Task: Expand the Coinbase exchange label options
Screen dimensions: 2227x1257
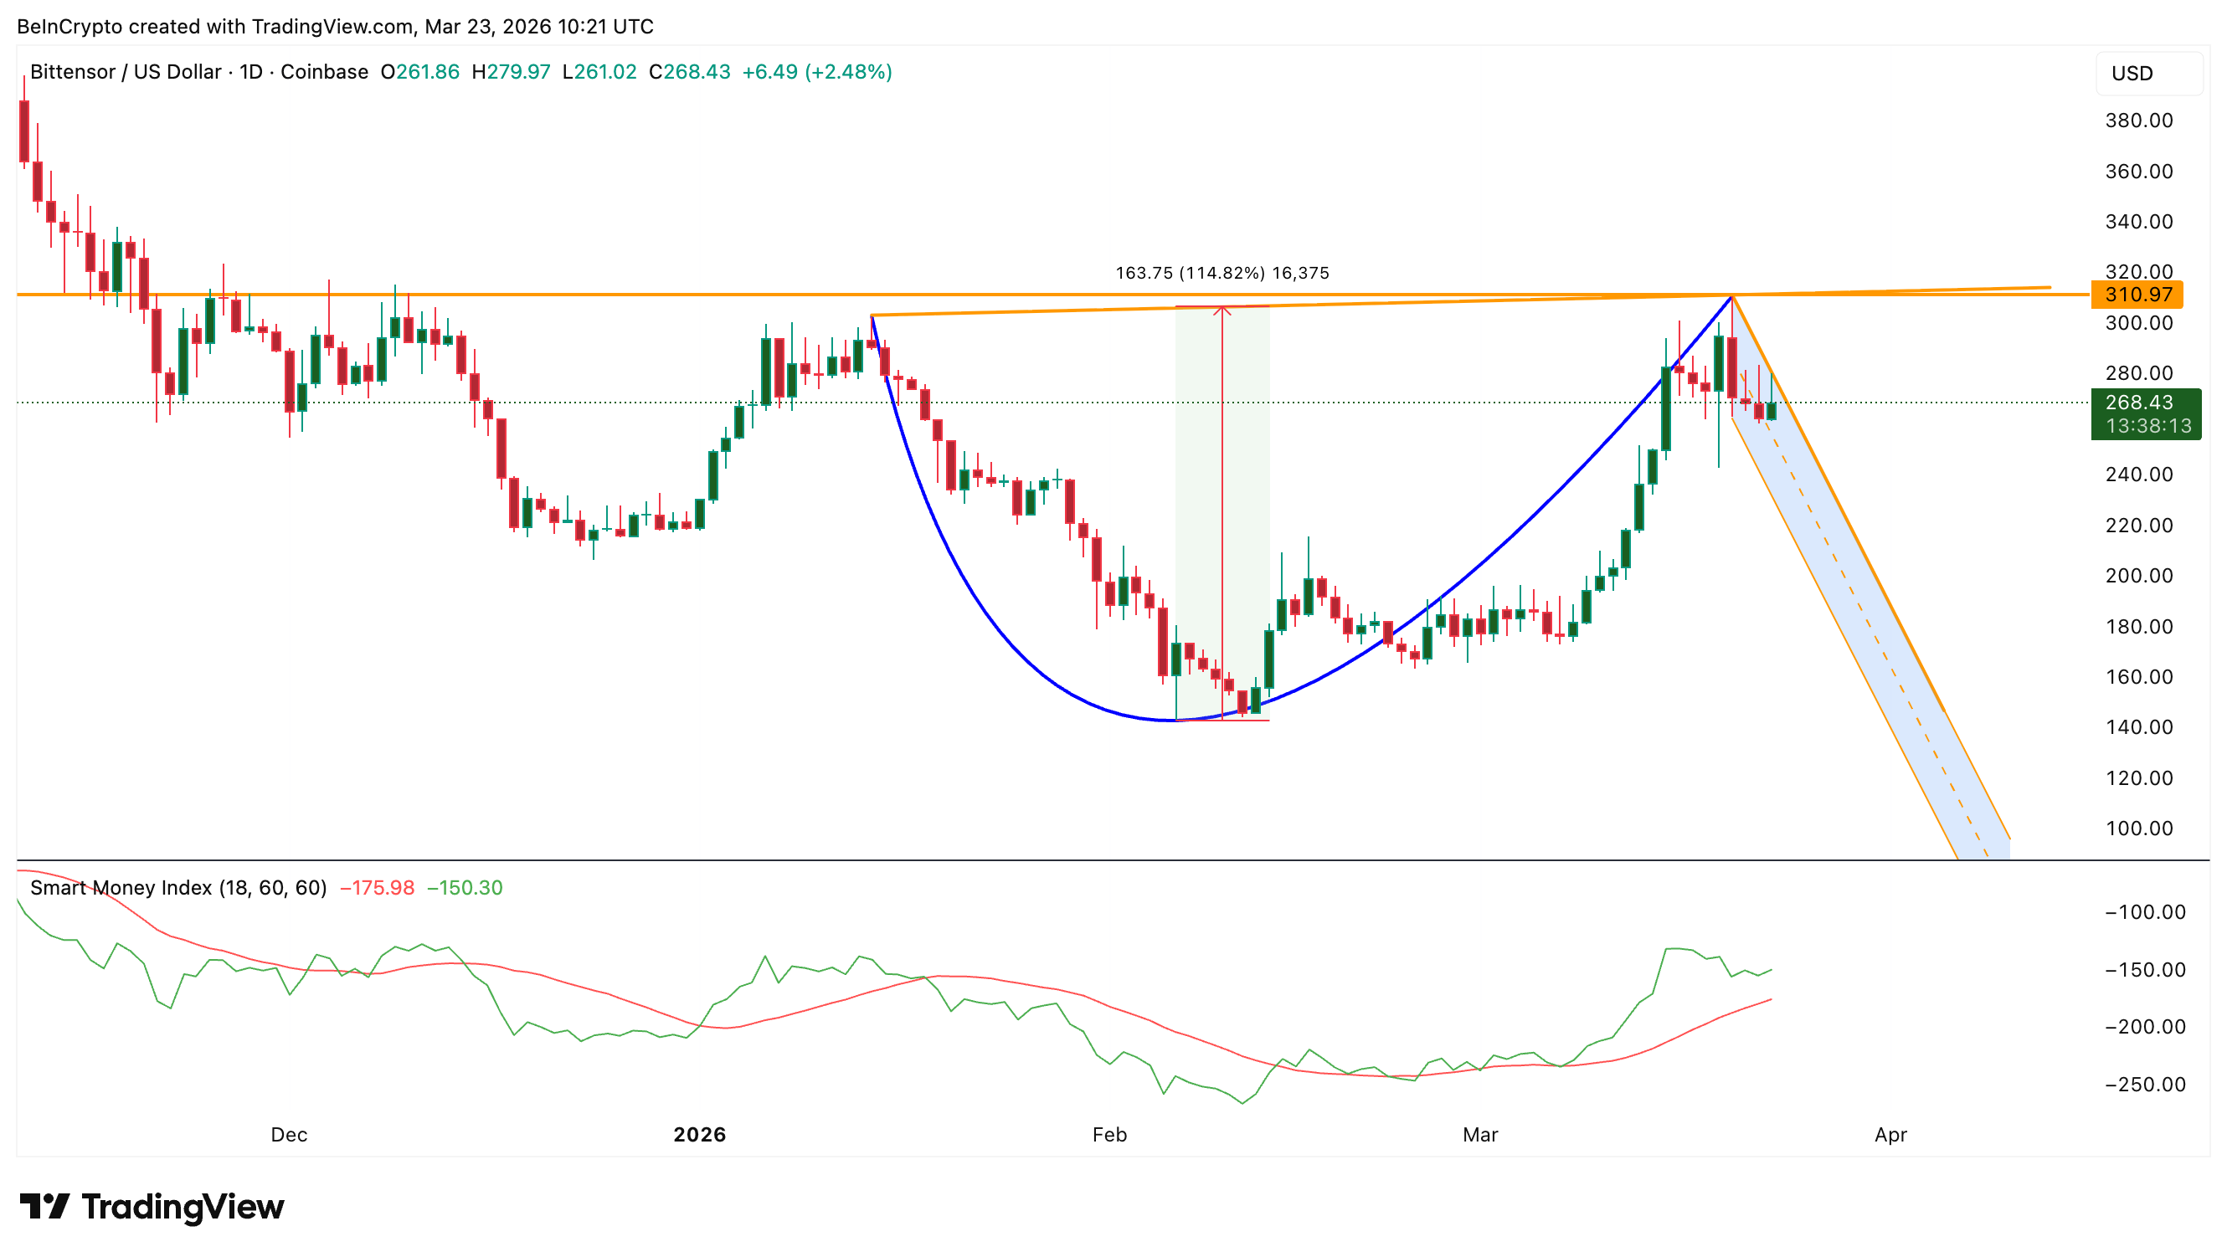Action: (x=326, y=73)
